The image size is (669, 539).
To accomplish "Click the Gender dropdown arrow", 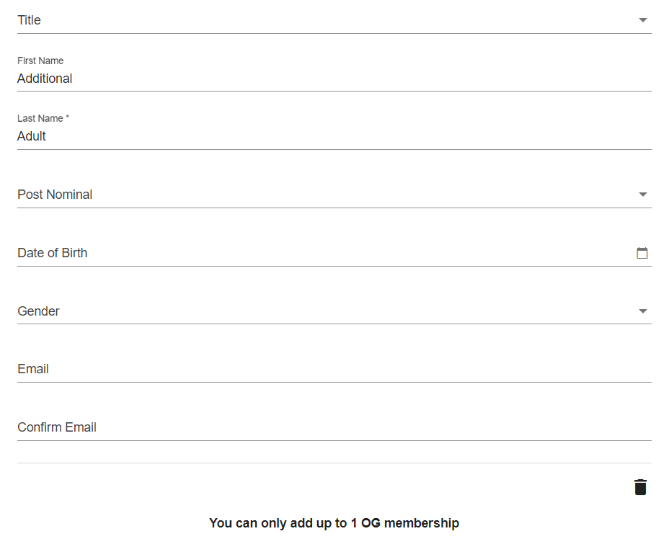I will [642, 311].
